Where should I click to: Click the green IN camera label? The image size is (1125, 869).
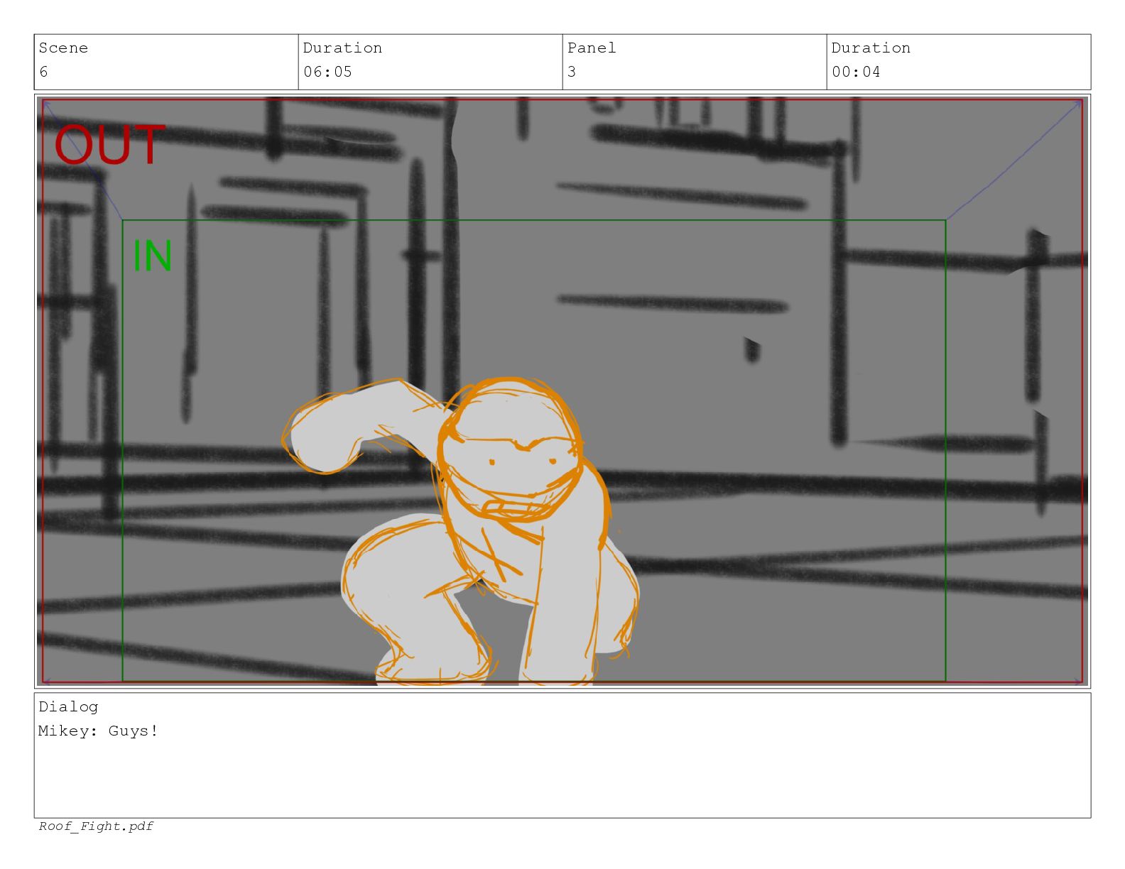pyautogui.click(x=153, y=256)
